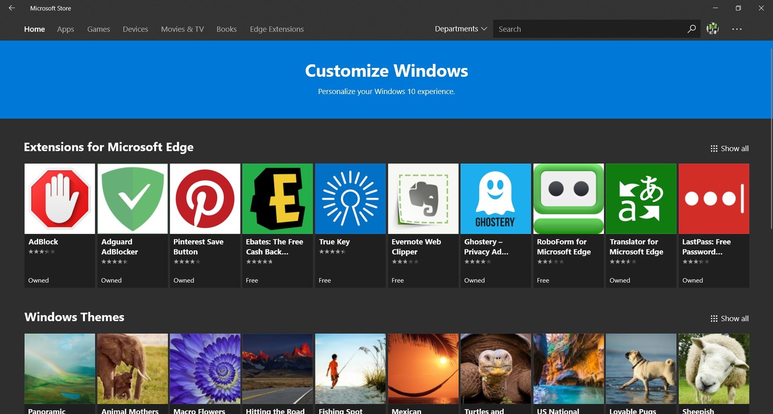Open the Evernote Web Clipper icon

(x=423, y=199)
